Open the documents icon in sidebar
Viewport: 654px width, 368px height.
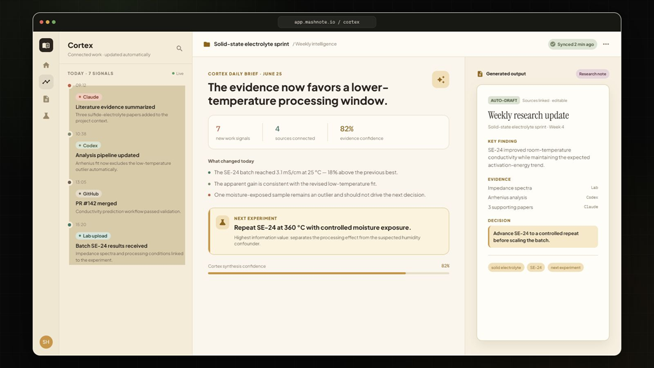[46, 99]
